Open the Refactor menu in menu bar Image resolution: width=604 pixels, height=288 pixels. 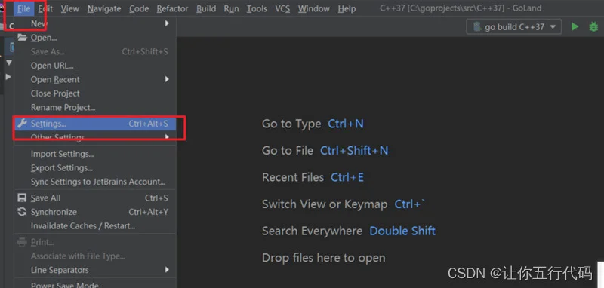173,8
